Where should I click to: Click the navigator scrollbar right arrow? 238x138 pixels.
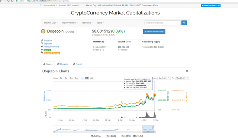coord(155,132)
